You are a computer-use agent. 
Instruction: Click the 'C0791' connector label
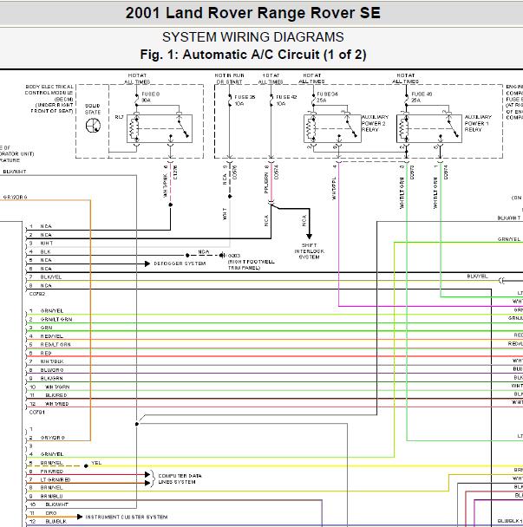(x=37, y=412)
